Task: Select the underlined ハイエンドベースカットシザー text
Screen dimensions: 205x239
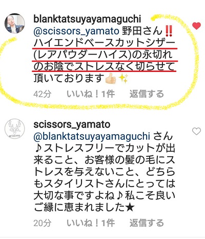Action: 105,43
